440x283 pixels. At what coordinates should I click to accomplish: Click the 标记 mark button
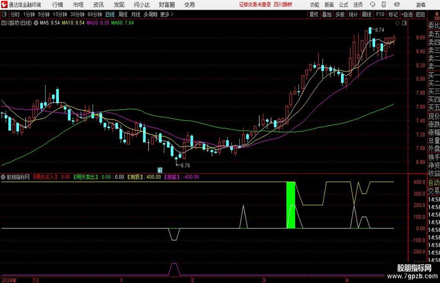pyautogui.click(x=393, y=14)
